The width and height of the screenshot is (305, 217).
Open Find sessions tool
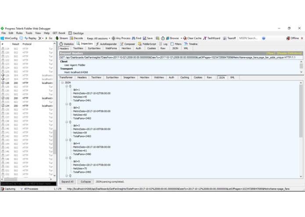pos(136,38)
